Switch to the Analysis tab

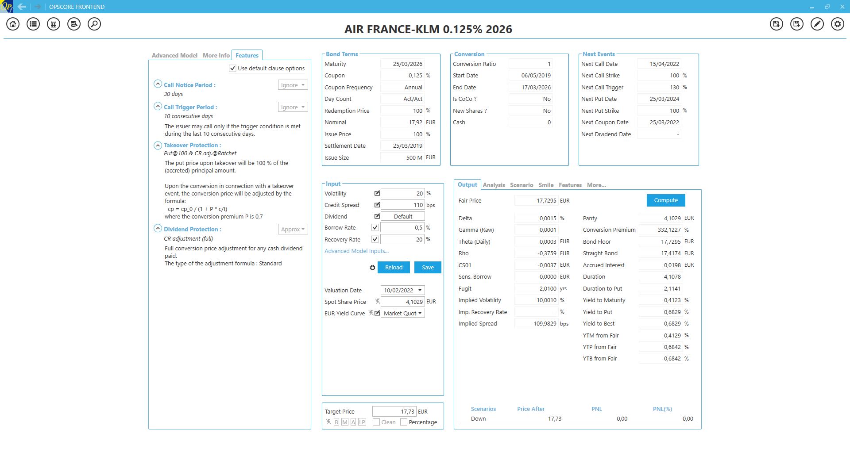494,185
